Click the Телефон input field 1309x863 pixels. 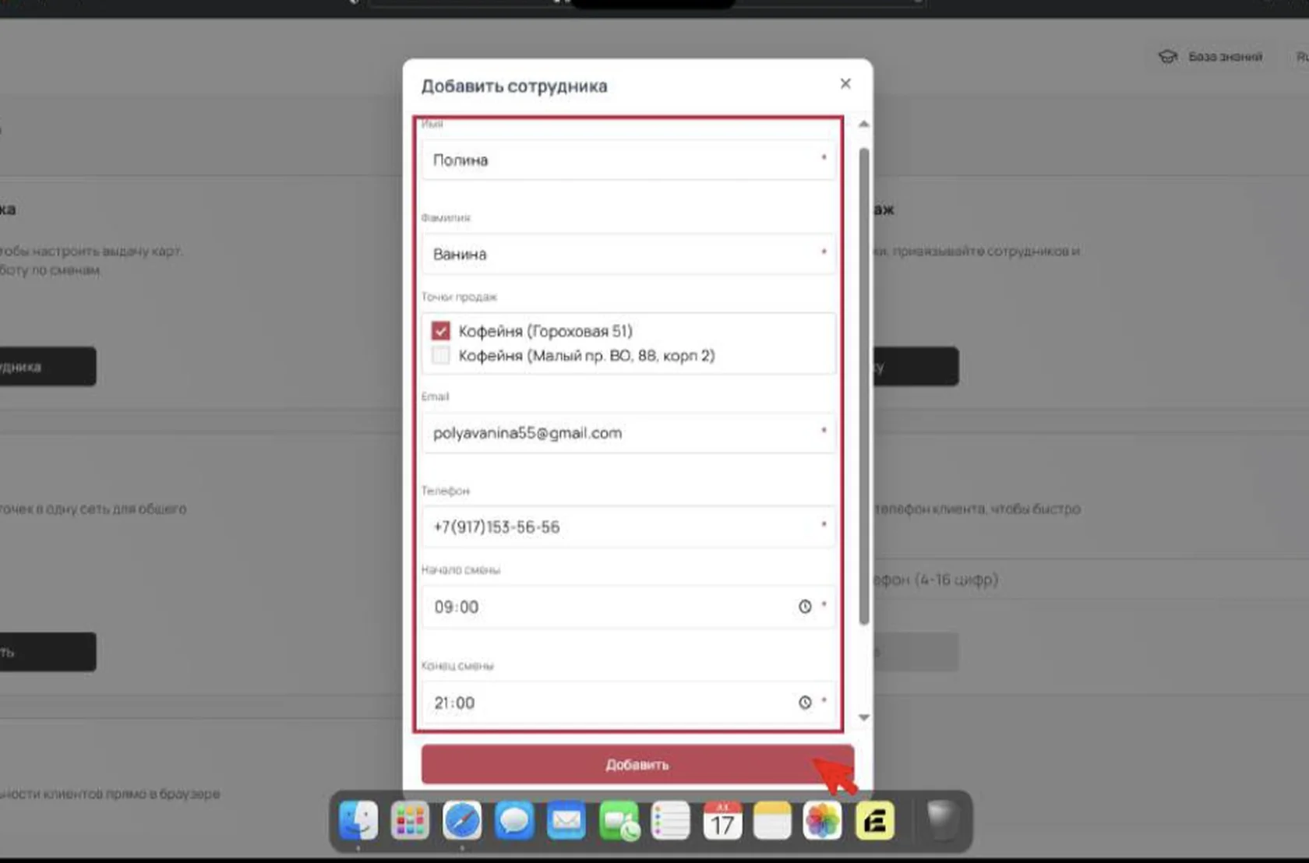[x=628, y=527]
